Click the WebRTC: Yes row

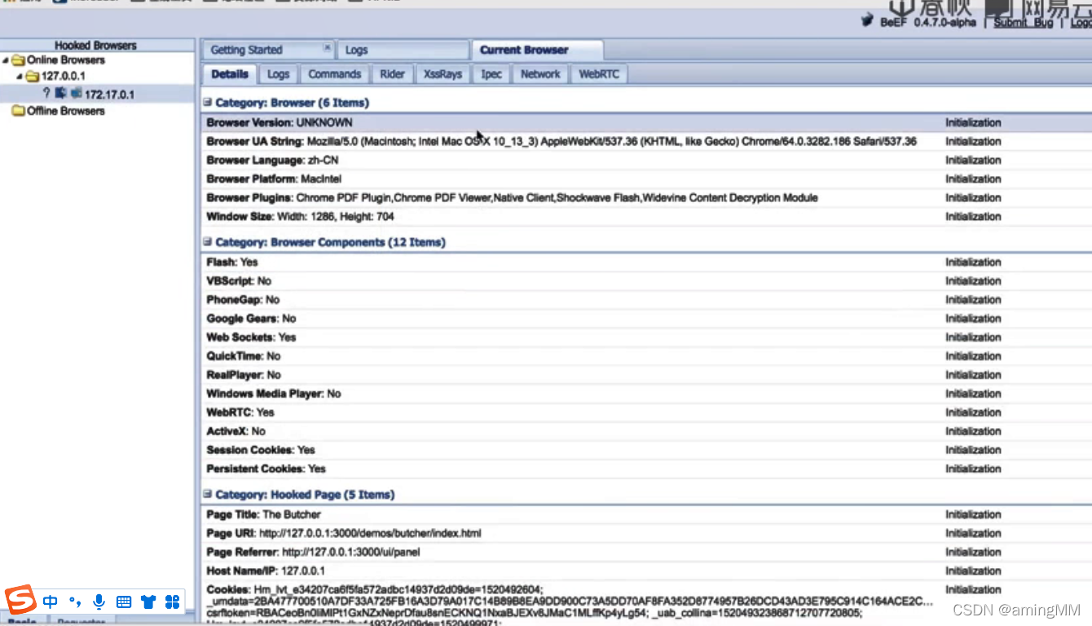[646, 412]
